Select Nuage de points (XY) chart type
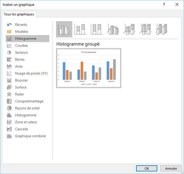Image resolution: width=184 pixels, height=174 pixels. click(31, 73)
